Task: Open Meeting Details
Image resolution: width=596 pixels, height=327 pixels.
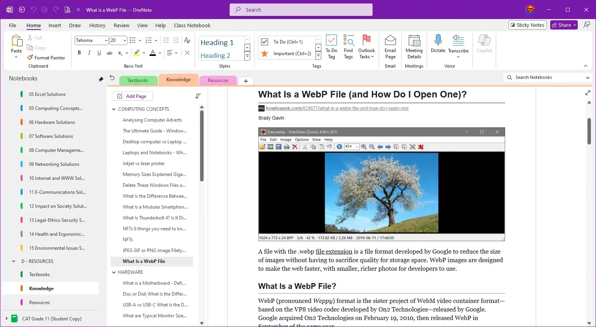Action: click(414, 47)
